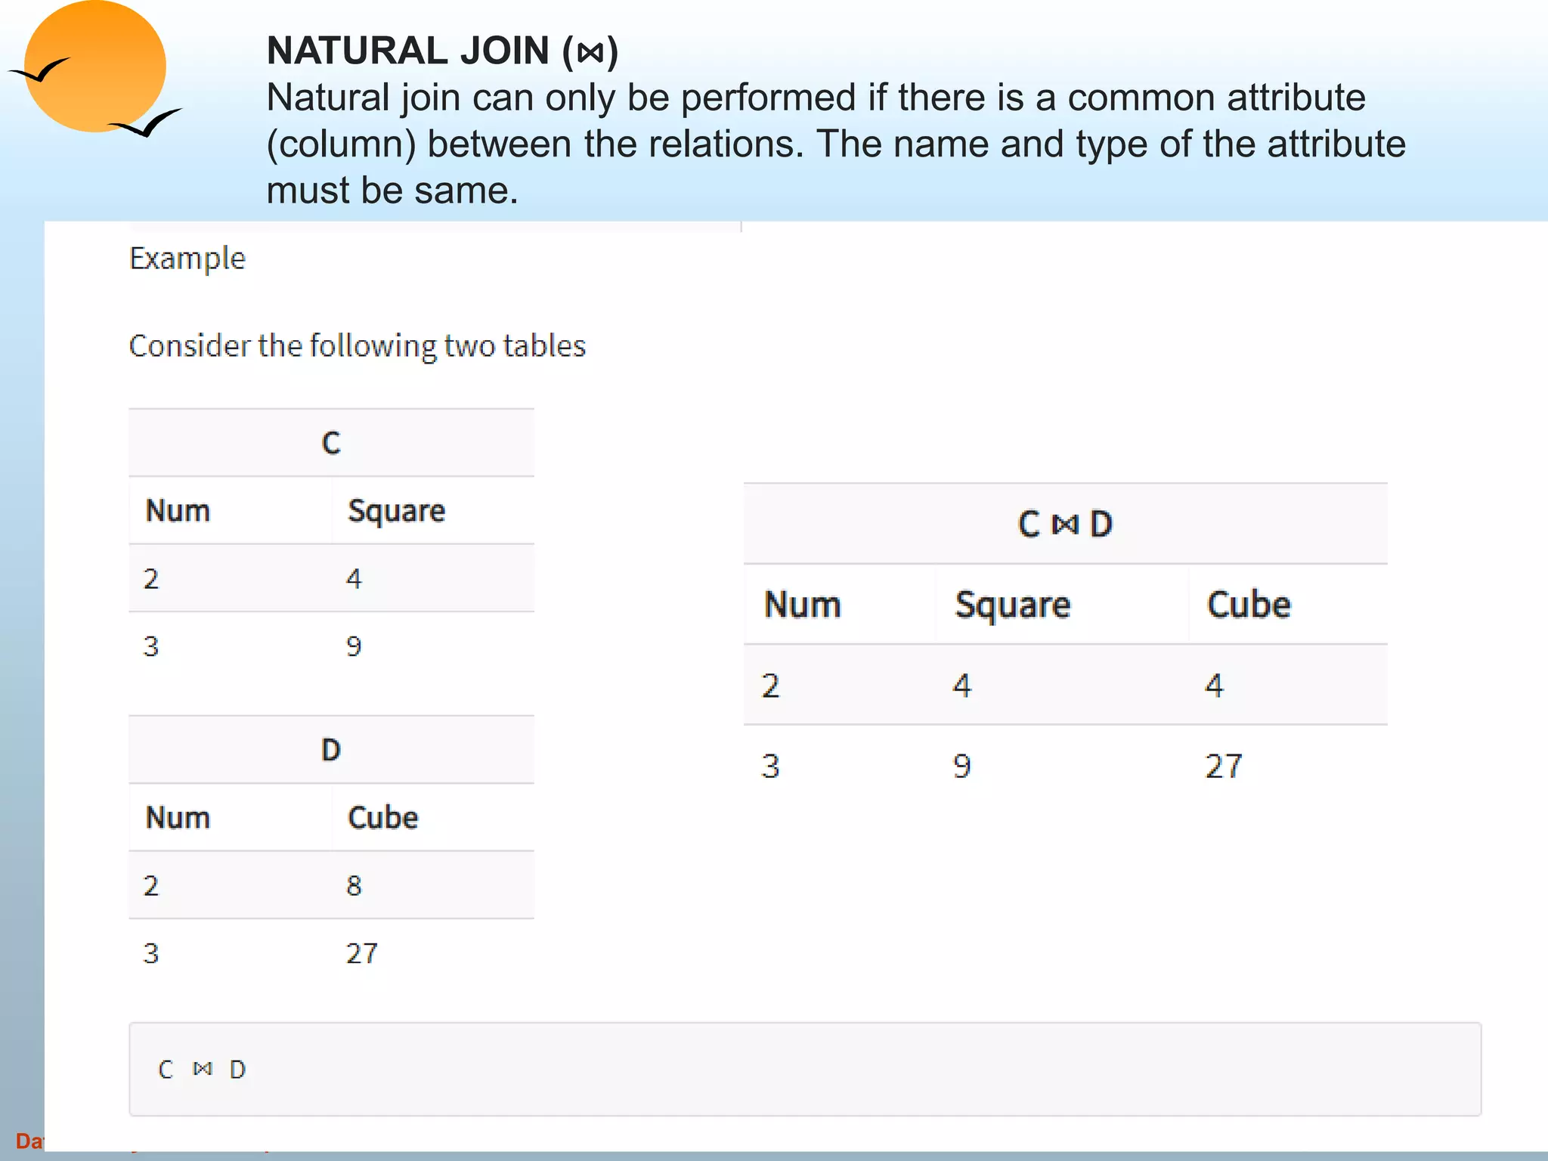This screenshot has height=1161, width=1548.
Task: Click the Square value 9 in result table
Action: click(961, 766)
